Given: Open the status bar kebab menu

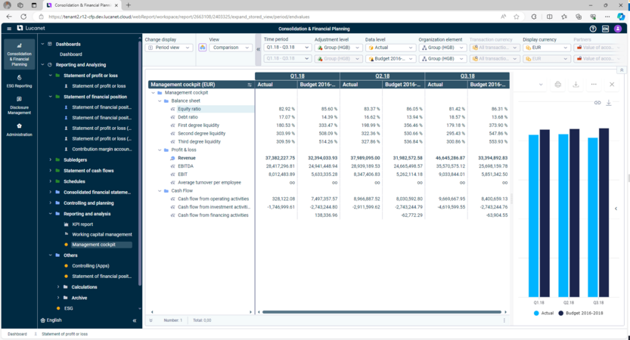Looking at the screenshot, I should [504, 320].
